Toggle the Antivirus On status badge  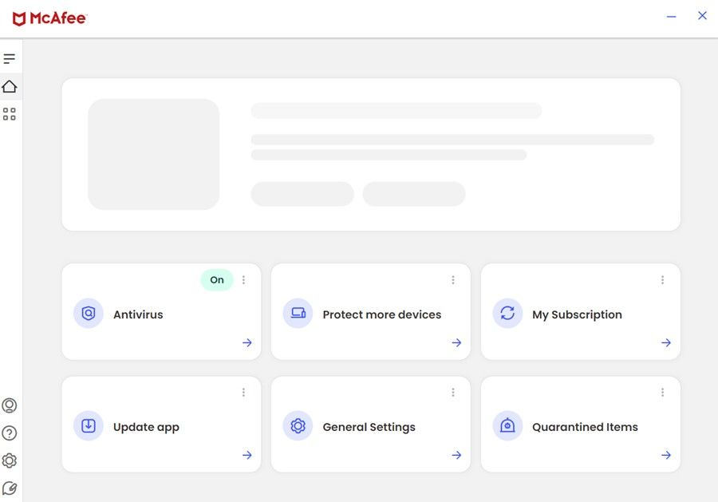[x=217, y=280]
